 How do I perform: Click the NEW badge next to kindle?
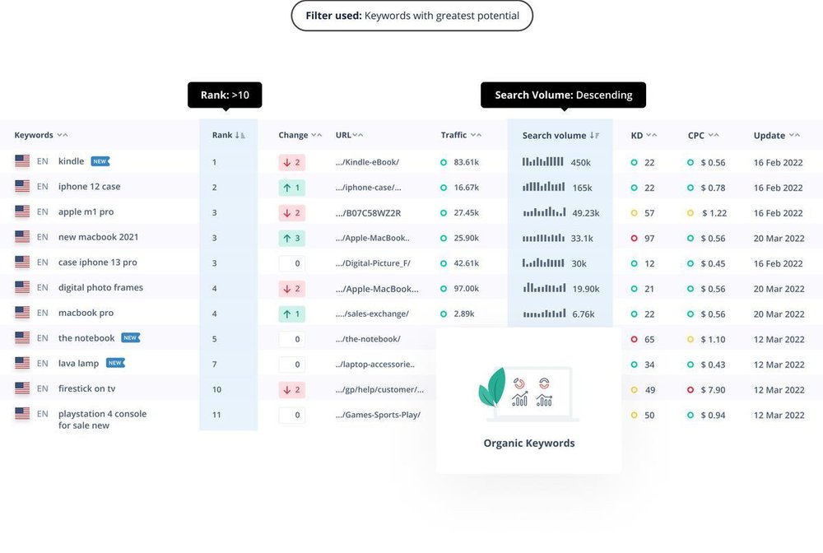coord(100,161)
